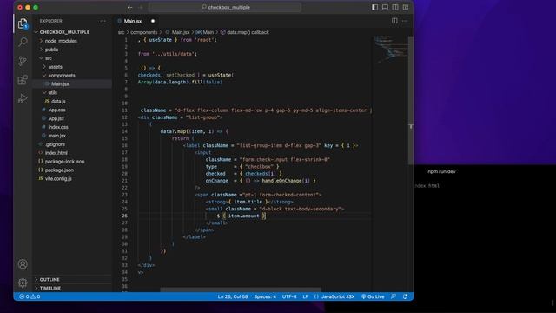The image size is (556, 313).
Task: Open the Manage gear icon
Action: coord(23,283)
